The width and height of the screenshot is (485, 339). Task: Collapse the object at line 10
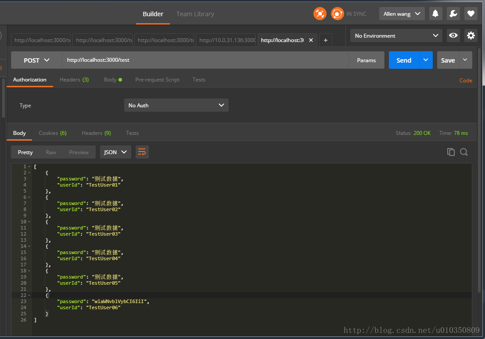(29, 222)
